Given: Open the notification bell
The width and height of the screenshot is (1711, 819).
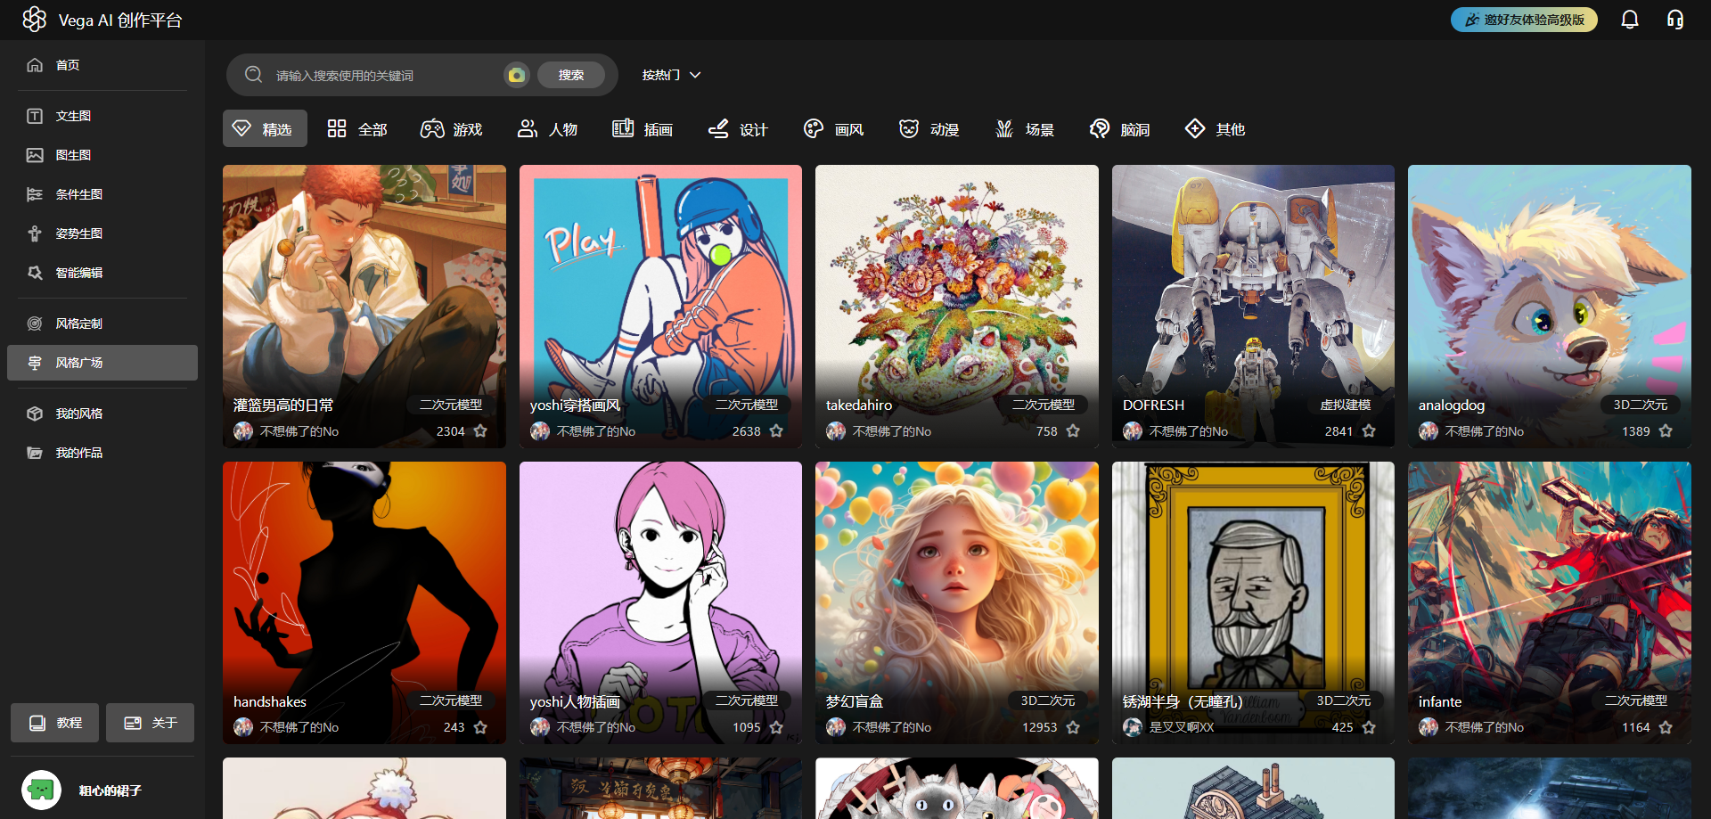Looking at the screenshot, I should coord(1630,20).
